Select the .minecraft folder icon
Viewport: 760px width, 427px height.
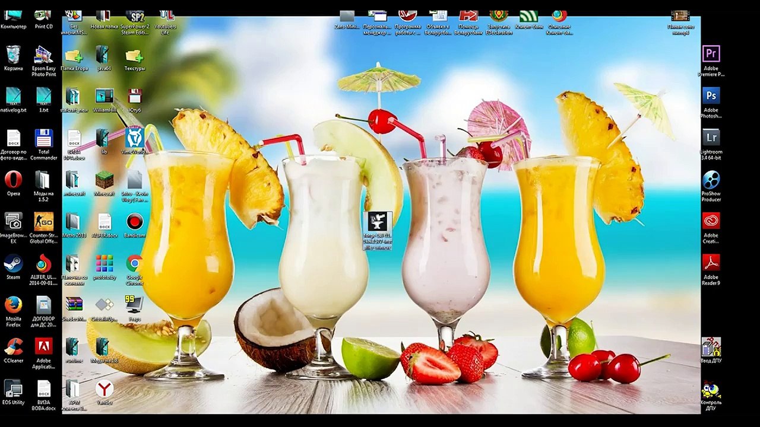(74, 183)
